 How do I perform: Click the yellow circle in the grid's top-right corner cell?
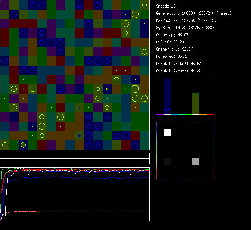pos(144,5)
